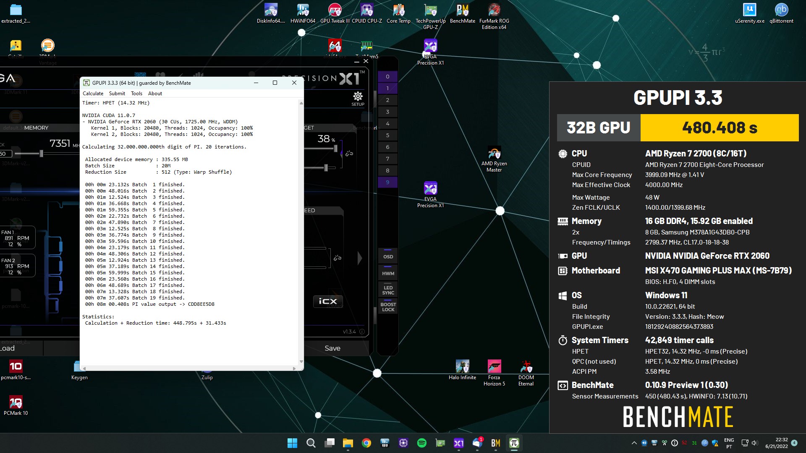
Task: Toggle the fan speed link icon
Action: click(337, 258)
